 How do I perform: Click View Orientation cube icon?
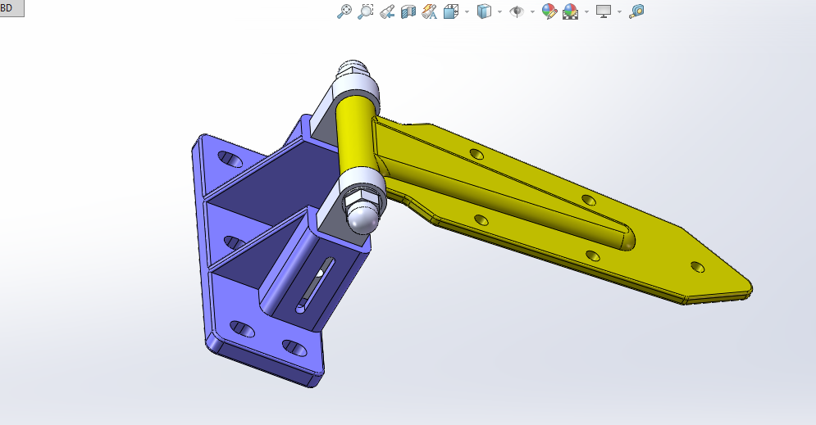click(x=451, y=11)
